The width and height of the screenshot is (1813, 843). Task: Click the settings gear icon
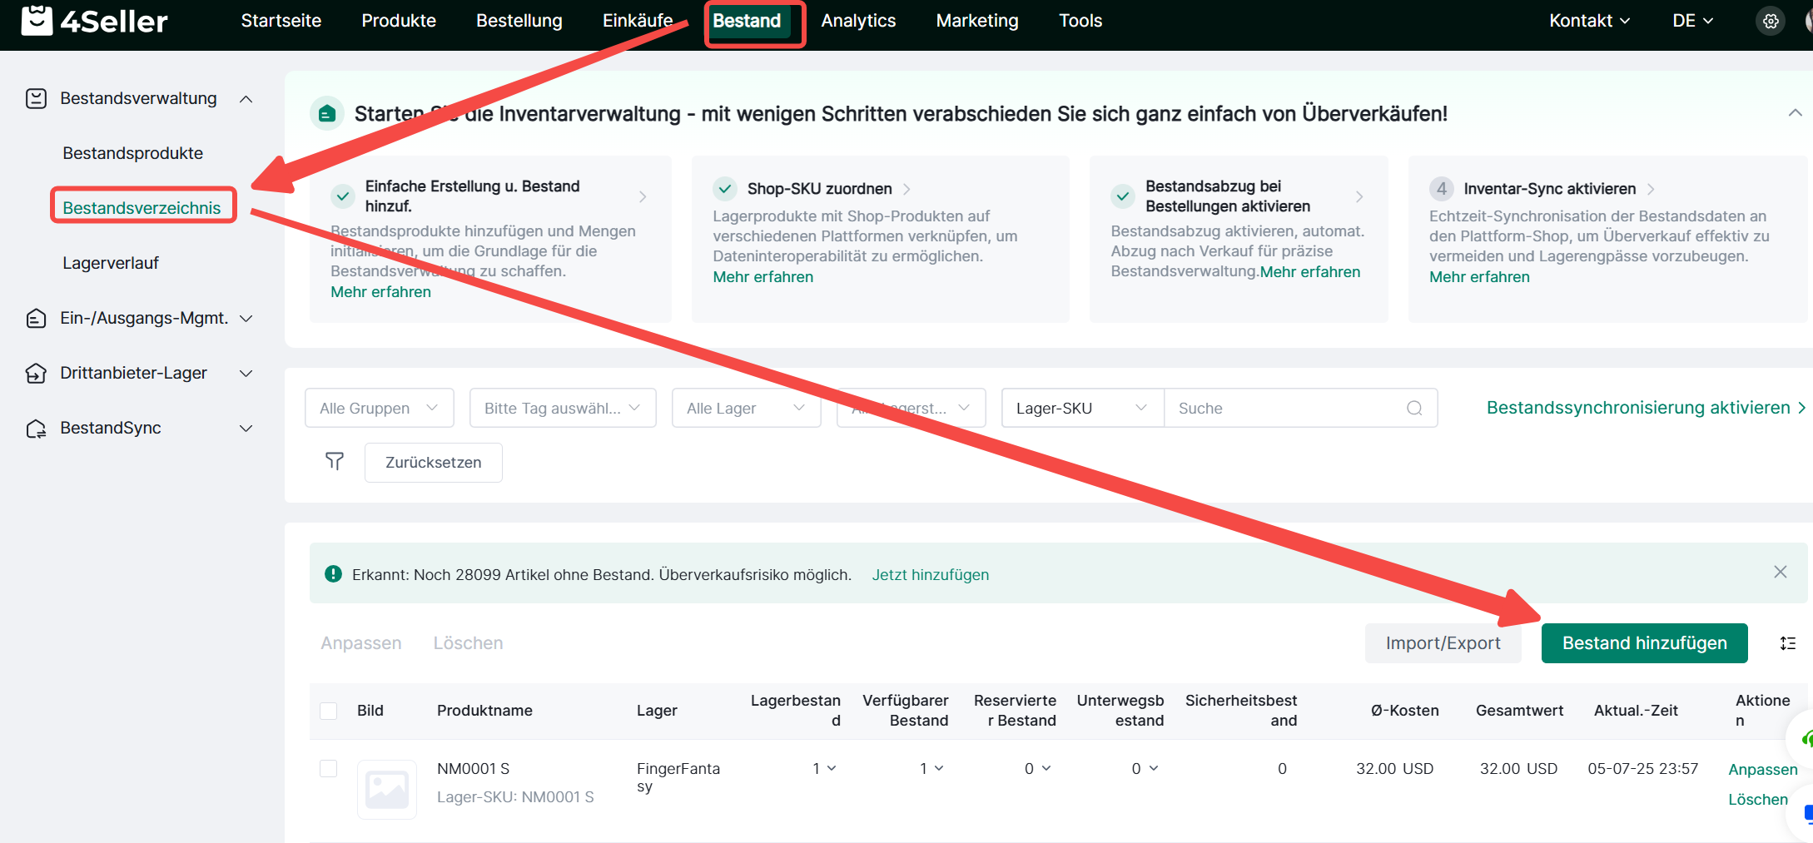click(x=1771, y=22)
